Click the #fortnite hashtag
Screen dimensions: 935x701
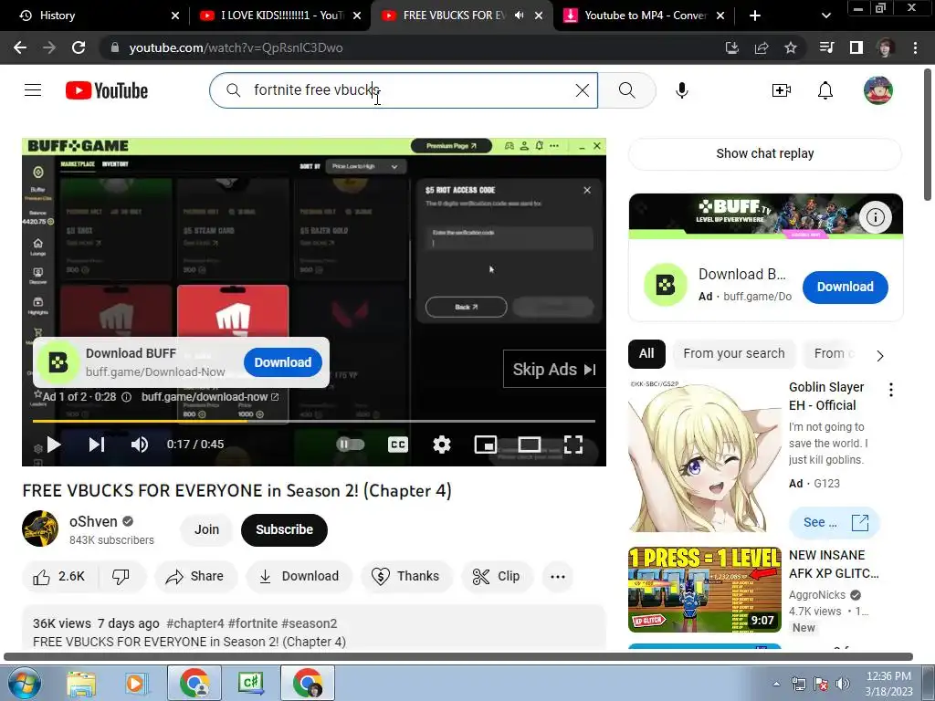click(x=253, y=623)
